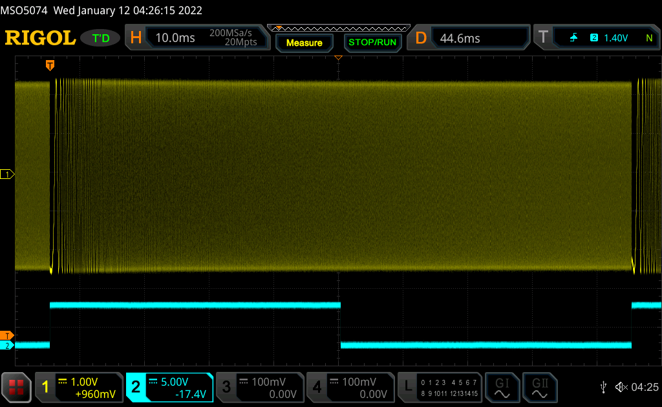Open the horizontal timebase H settings
This screenshot has width=662, height=407.
tap(136, 38)
